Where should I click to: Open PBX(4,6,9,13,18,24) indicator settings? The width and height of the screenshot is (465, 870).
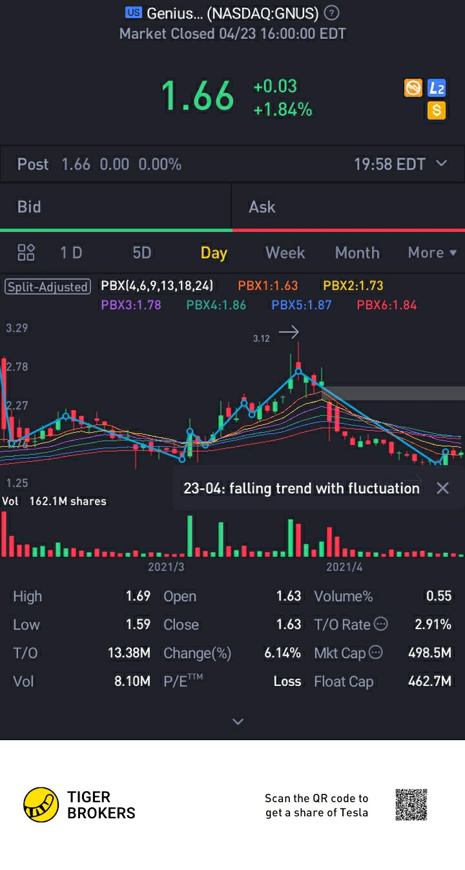coord(157,285)
